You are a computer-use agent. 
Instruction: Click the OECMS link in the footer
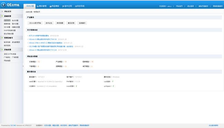coord(13,126)
